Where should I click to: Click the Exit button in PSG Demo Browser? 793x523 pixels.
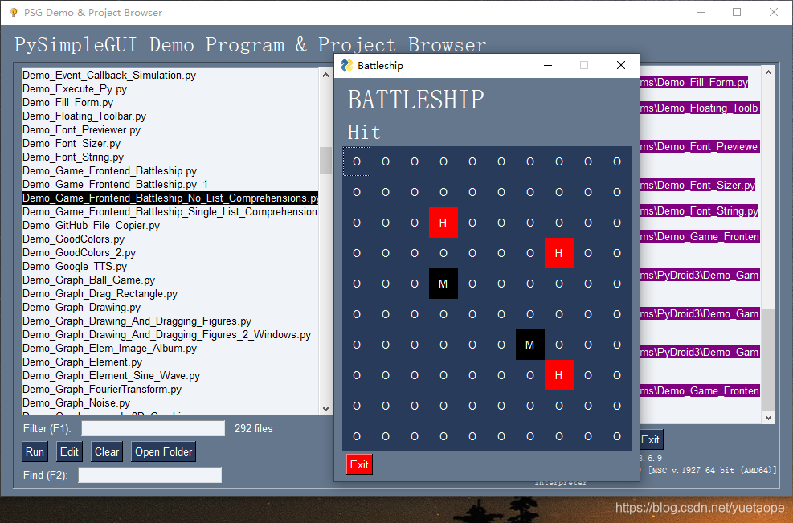(x=650, y=439)
